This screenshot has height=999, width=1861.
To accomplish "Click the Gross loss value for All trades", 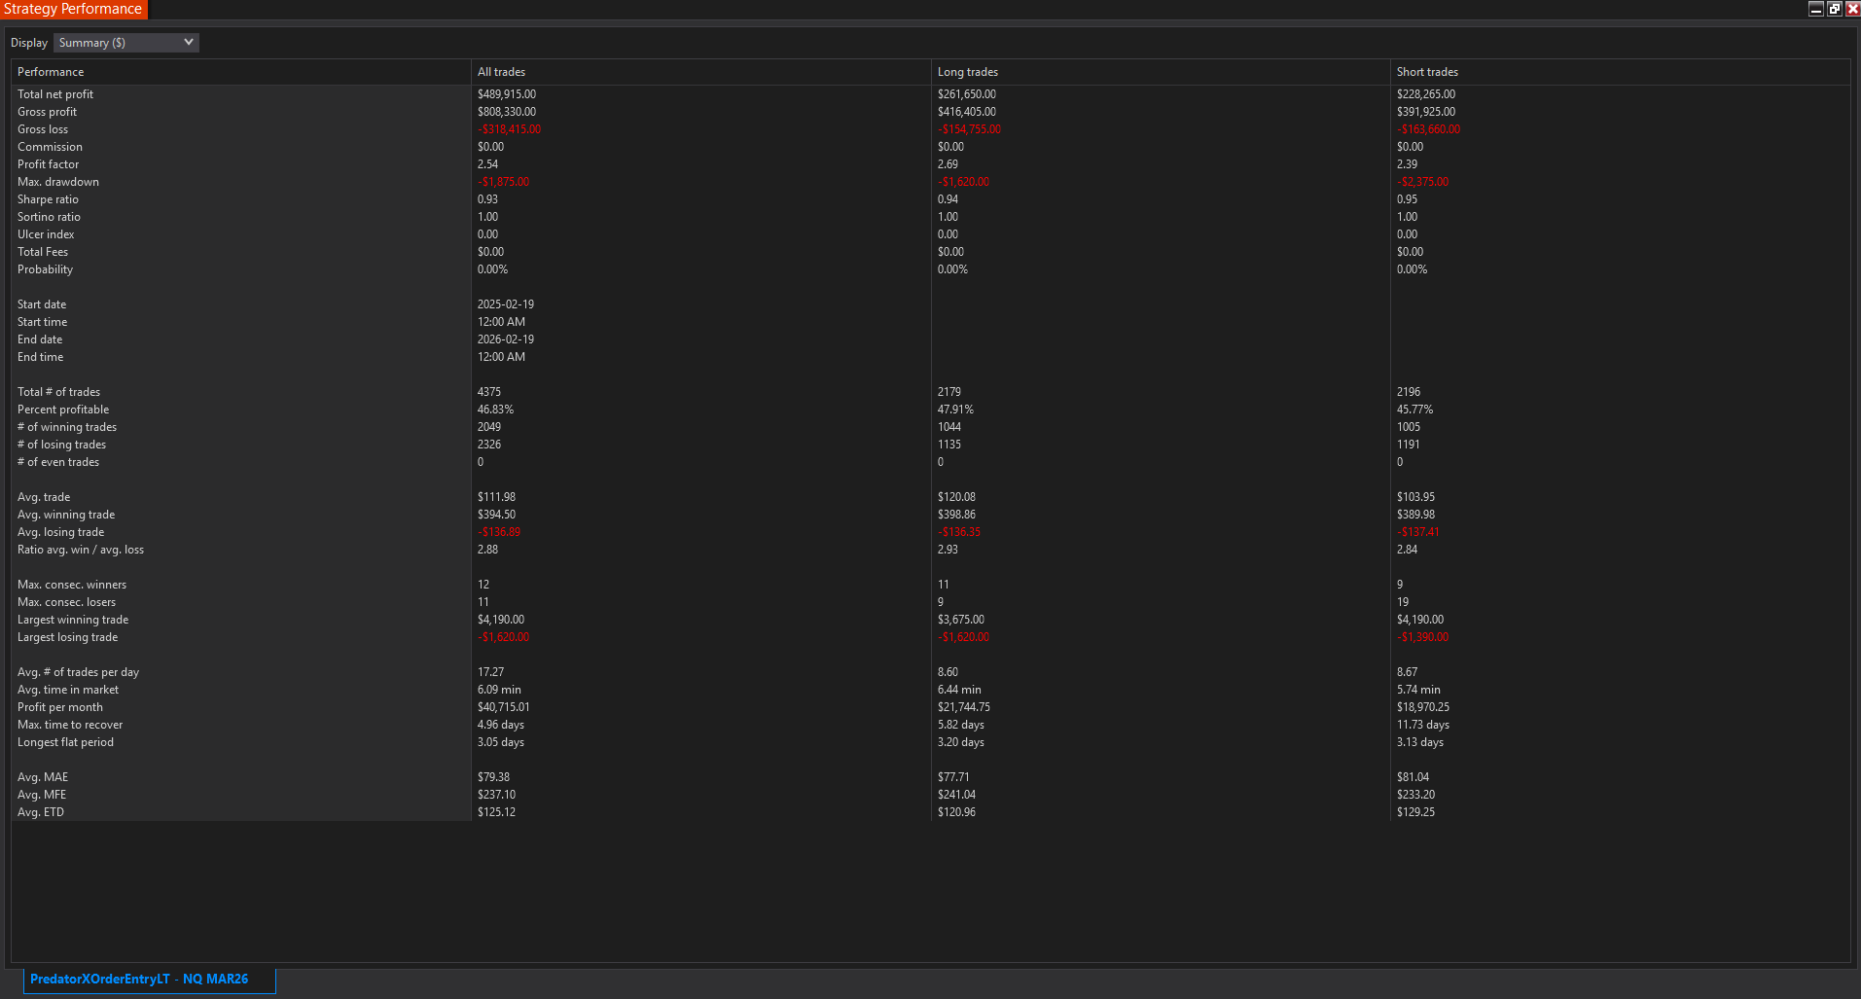I will (x=509, y=129).
